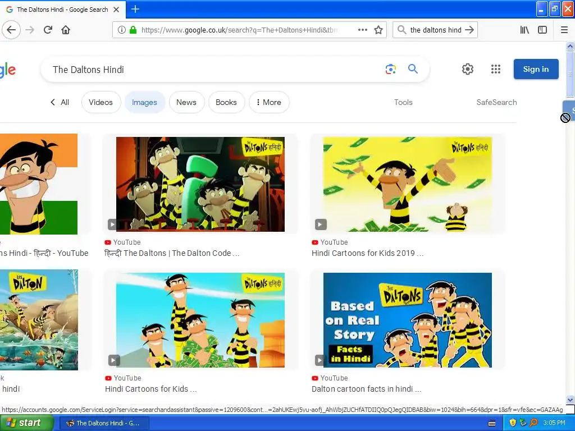This screenshot has height=431, width=575.
Task: Select The Daltons Hindi taskbar window button
Action: 104,423
